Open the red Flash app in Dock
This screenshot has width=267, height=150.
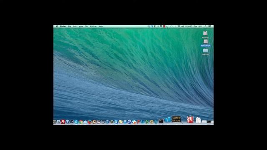tap(190, 120)
